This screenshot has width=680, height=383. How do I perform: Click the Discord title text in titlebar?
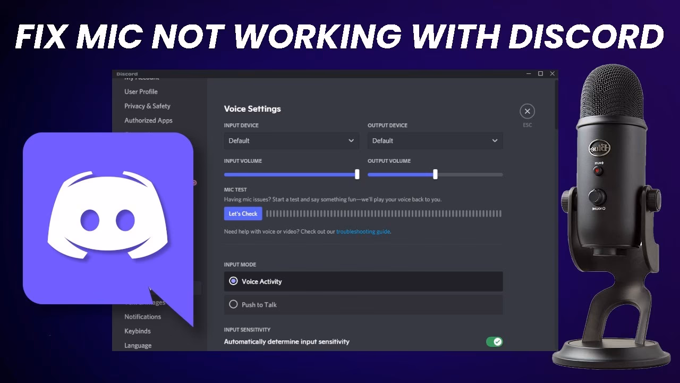pyautogui.click(x=127, y=74)
